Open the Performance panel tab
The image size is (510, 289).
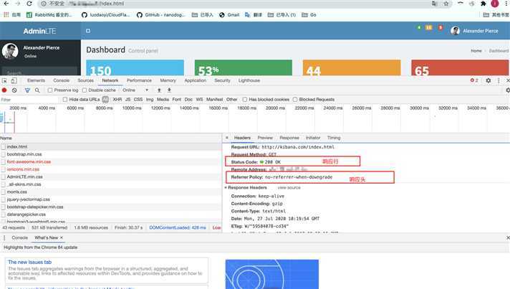click(x=139, y=80)
